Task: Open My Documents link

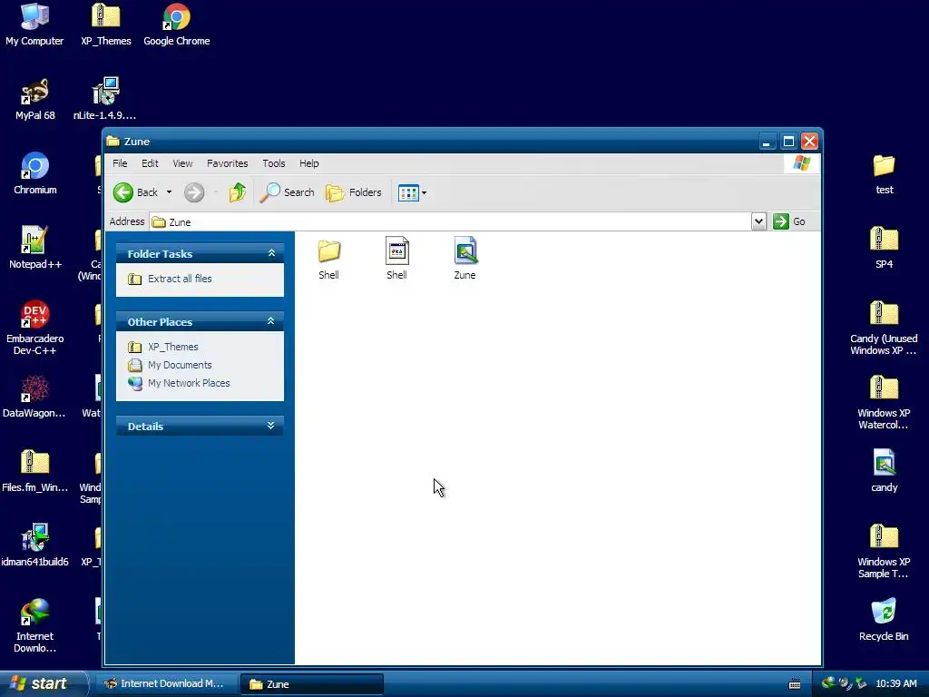Action: pos(180,365)
